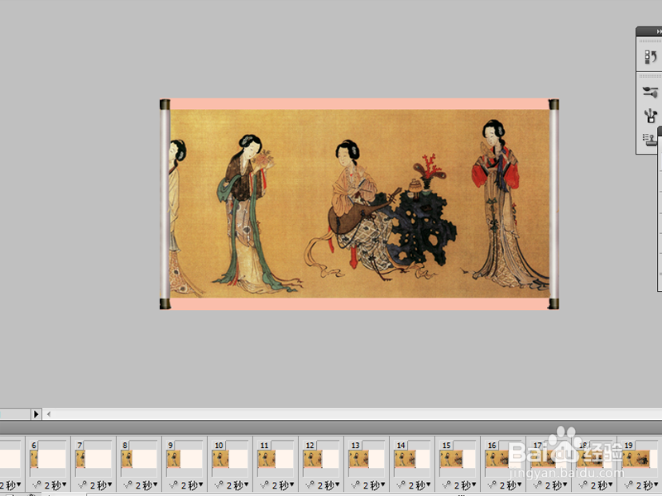Viewport: 662px width, 496px height.
Task: Select animation frame 9 thumbnail
Action: click(185, 459)
